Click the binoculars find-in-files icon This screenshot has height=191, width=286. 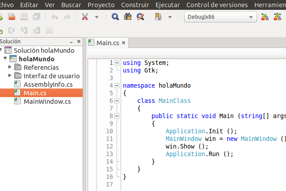128,17
